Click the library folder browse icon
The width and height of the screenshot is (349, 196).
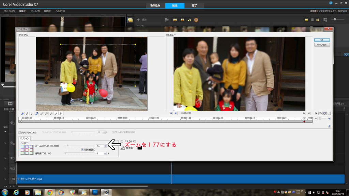167,20
